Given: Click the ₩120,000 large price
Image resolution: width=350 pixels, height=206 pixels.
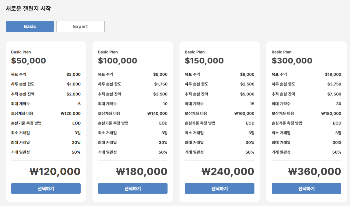Looking at the screenshot, I should [x=55, y=172].
